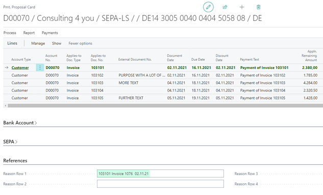Click the Reason Row 3 label
Image resolution: width=323 pixels, height=195 pixels.
click(246, 174)
